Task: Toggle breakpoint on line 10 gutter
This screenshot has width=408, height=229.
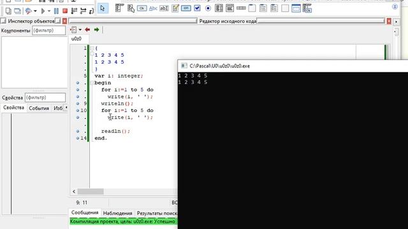Action: pyautogui.click(x=78, y=110)
